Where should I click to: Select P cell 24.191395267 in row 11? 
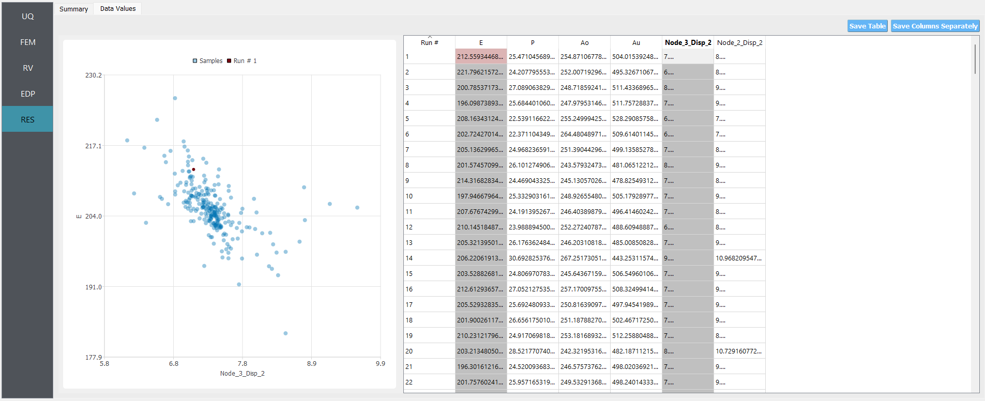pos(533,211)
